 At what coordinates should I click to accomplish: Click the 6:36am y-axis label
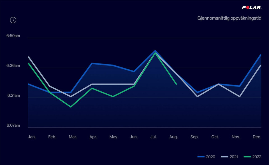13,66
